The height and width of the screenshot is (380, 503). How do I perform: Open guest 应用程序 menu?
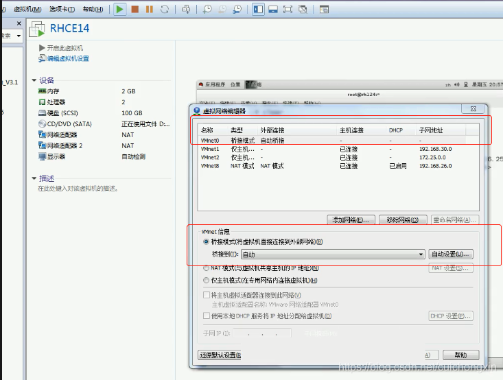tap(215, 84)
